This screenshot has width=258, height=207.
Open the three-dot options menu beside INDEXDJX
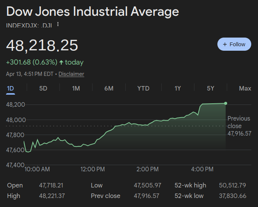pyautogui.click(x=58, y=24)
